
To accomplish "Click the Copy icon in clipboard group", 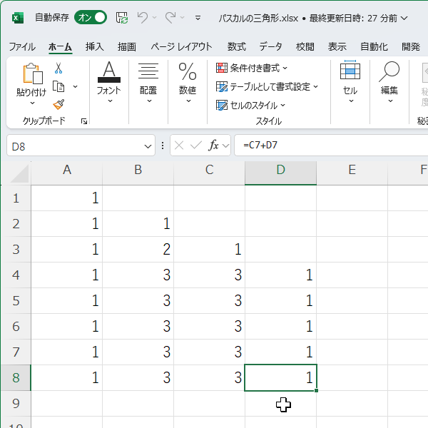I will tap(58, 86).
